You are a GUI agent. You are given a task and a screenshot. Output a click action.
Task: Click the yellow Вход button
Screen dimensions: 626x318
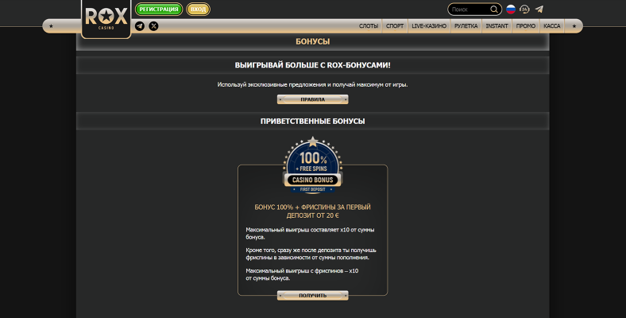(198, 10)
